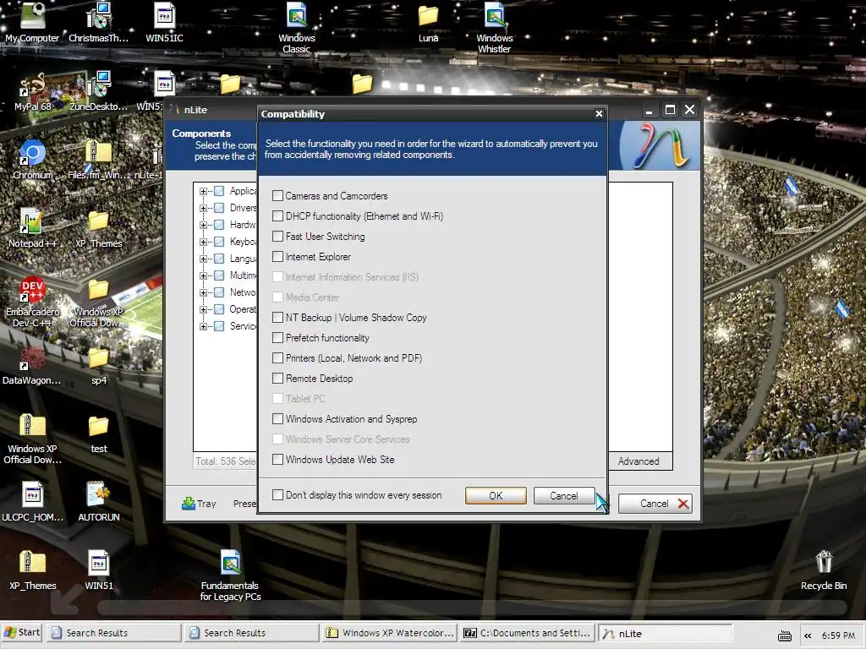Viewport: 866px width, 649px height.
Task: Toggle the Applications component checkbox in tree
Action: pos(219,191)
